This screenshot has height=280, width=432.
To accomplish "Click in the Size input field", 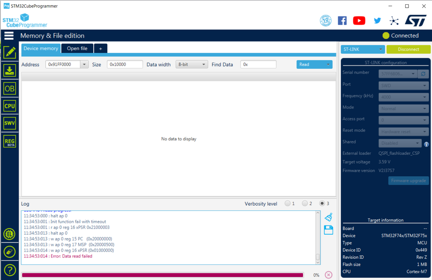I will pos(125,64).
